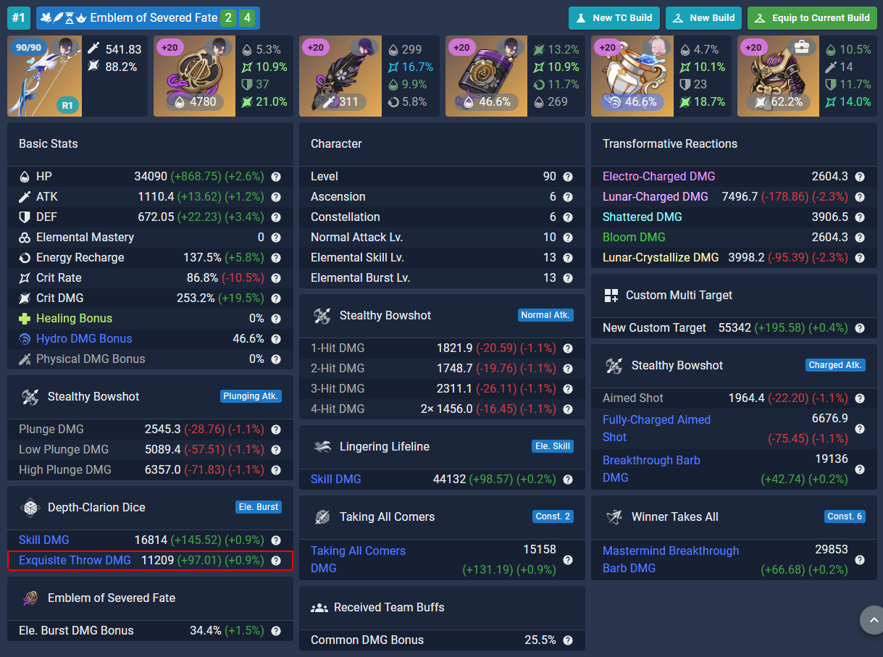Click the New Build button
Image resolution: width=883 pixels, height=657 pixels.
(x=704, y=18)
